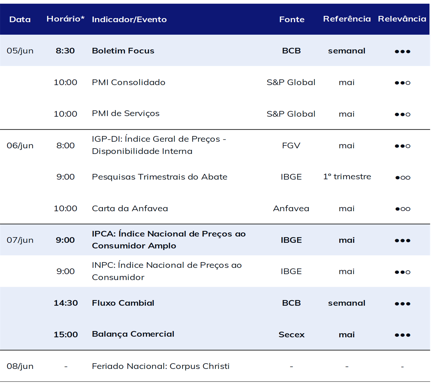Click the 'Carta da Anfavea' event name
This screenshot has height=384, width=432.
130,208
